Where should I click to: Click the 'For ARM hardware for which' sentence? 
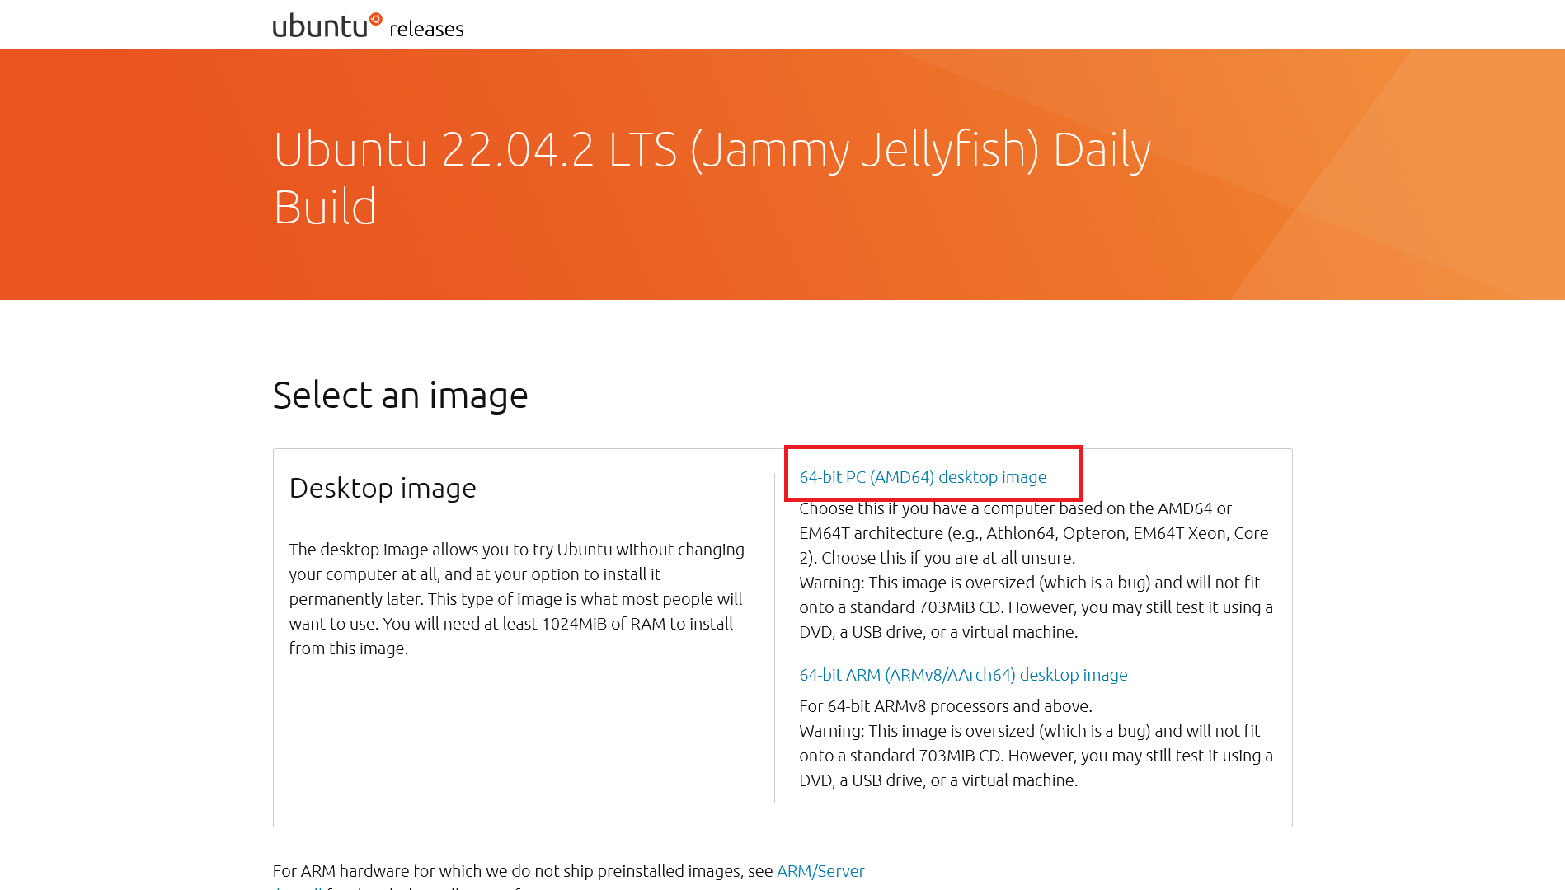pyautogui.click(x=523, y=871)
